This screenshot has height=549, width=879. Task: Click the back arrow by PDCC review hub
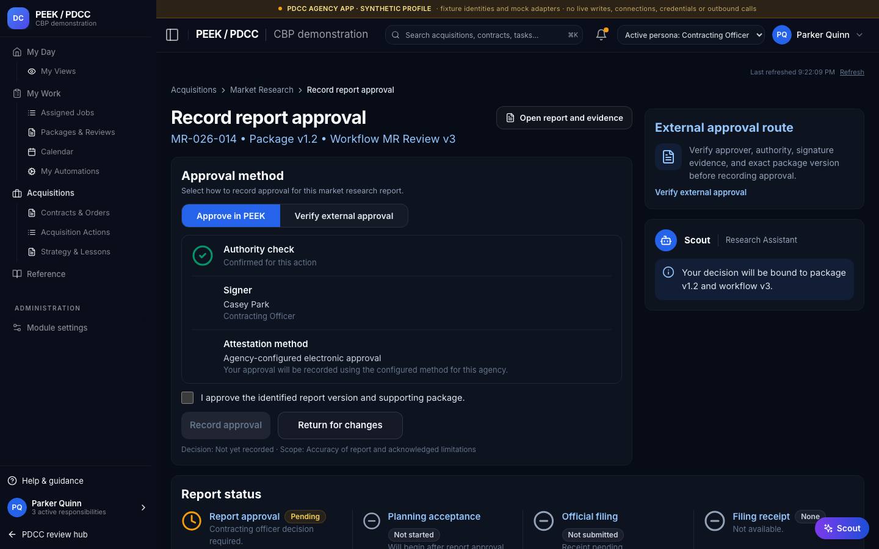point(12,534)
